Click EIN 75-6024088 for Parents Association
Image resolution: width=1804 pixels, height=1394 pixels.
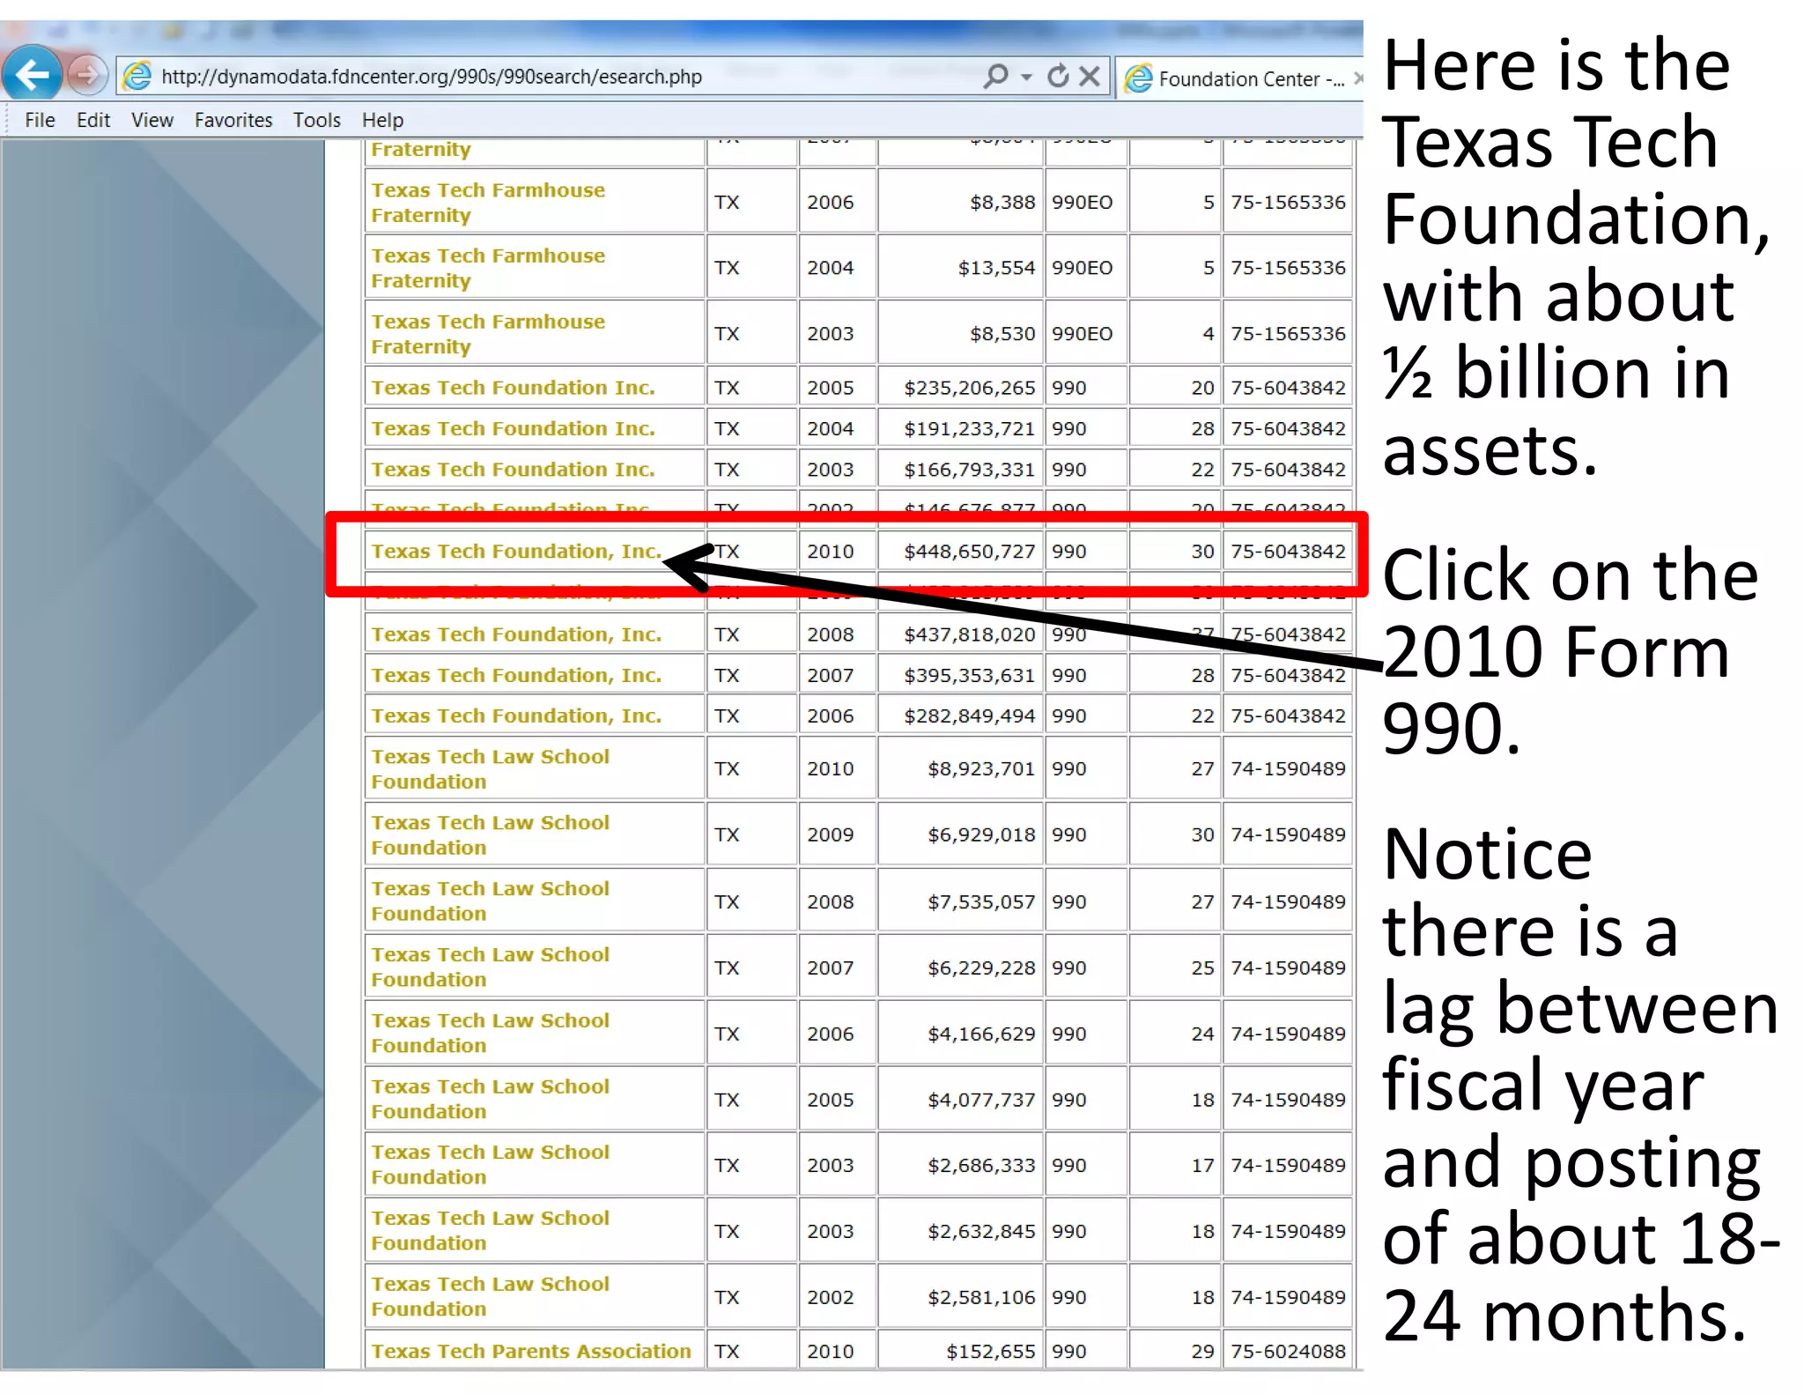click(1288, 1352)
